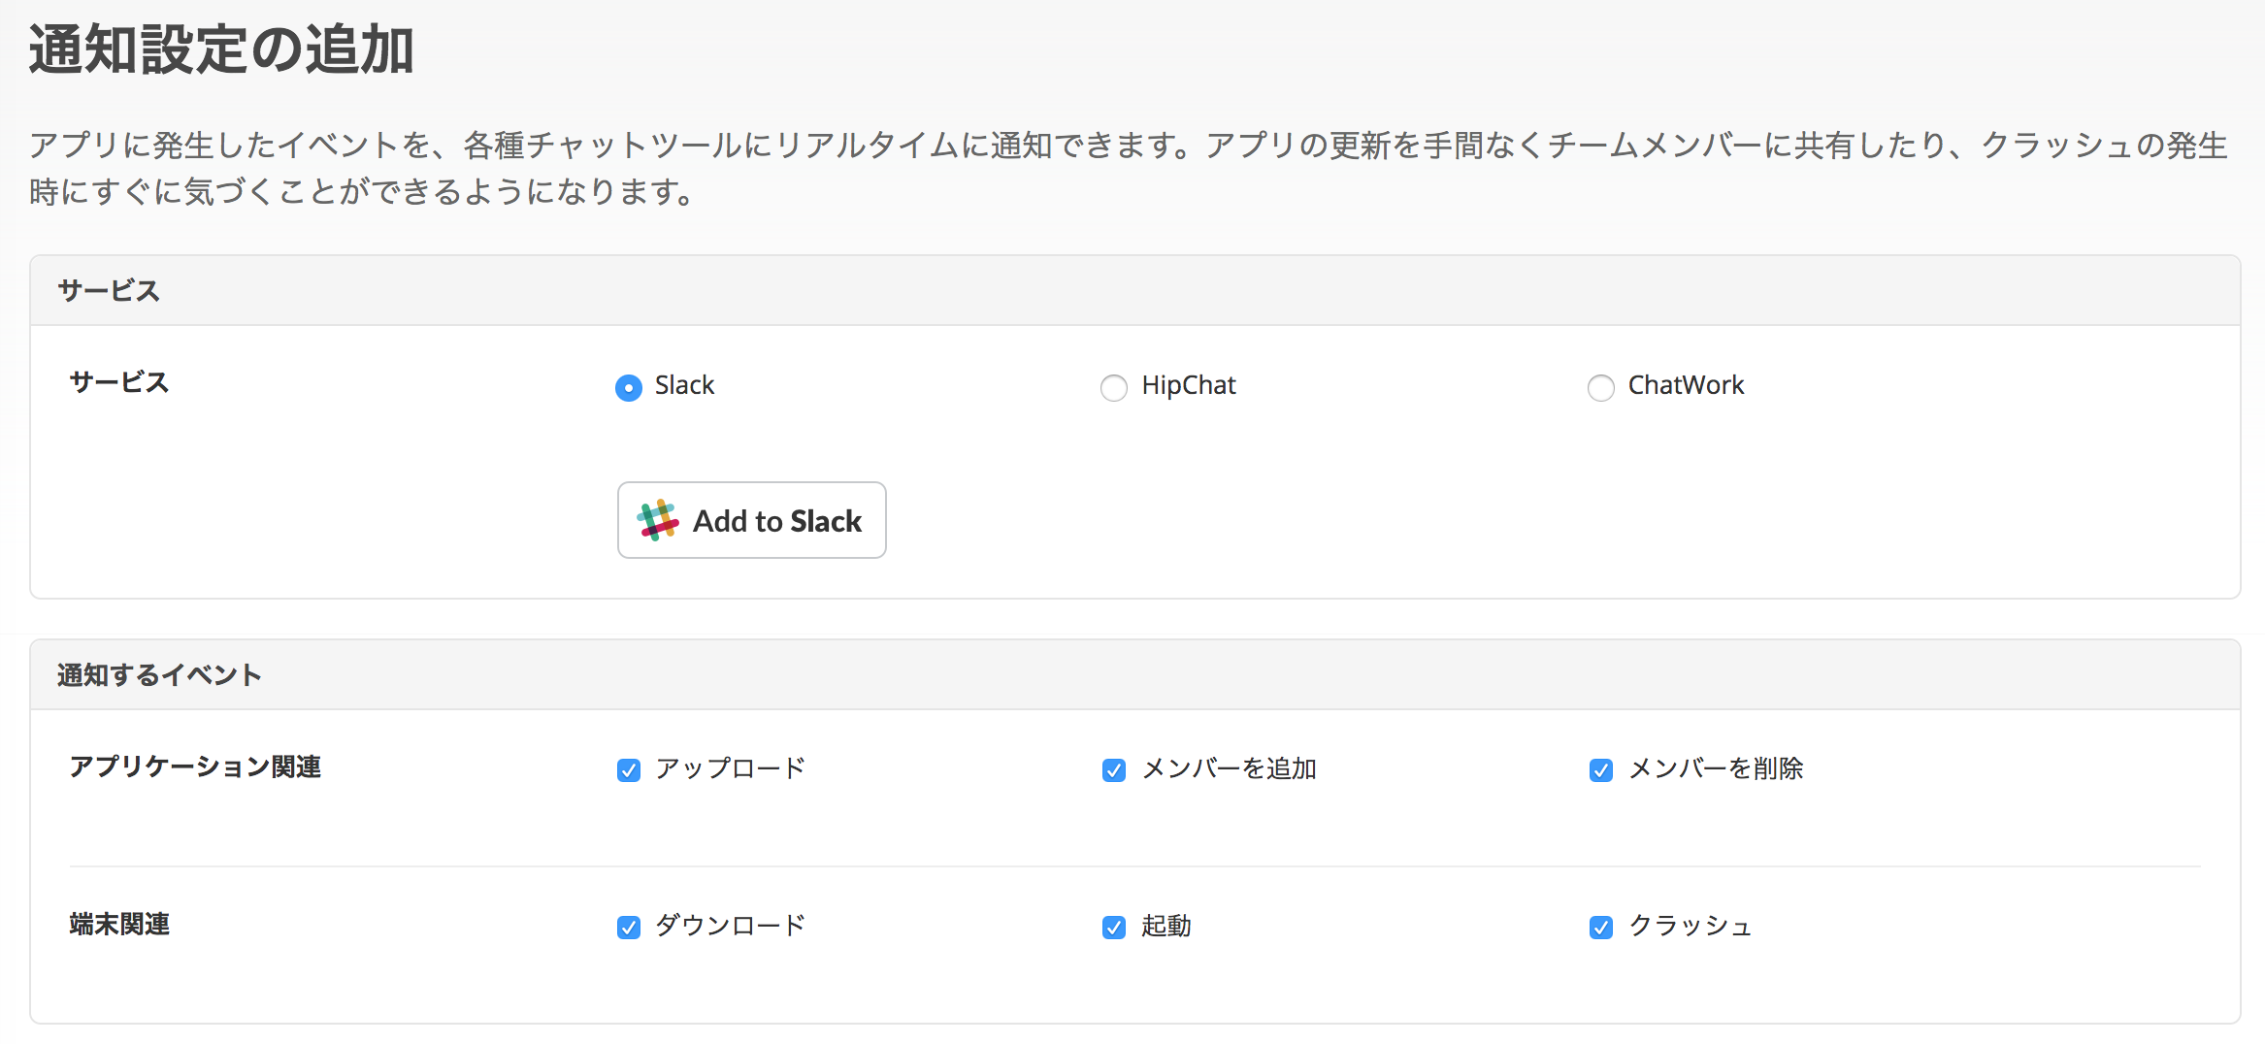Image resolution: width=2265 pixels, height=1044 pixels.
Task: Uncheck the ダウンロード event checkbox
Action: tap(628, 927)
